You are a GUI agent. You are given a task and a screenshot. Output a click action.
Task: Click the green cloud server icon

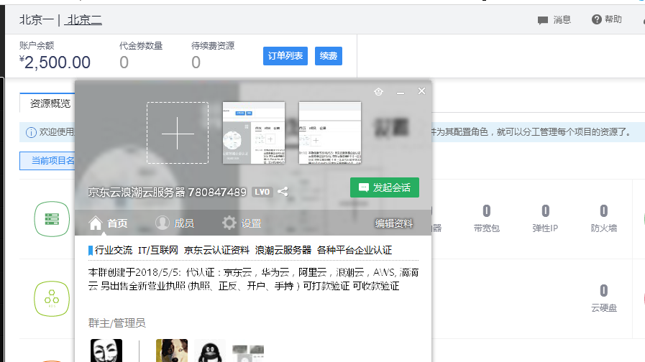[x=52, y=219]
